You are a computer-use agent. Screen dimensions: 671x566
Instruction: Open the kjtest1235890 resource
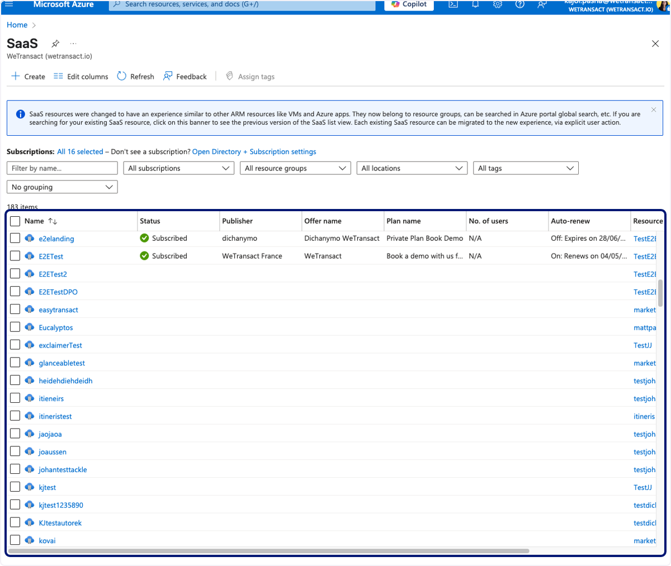click(61, 505)
